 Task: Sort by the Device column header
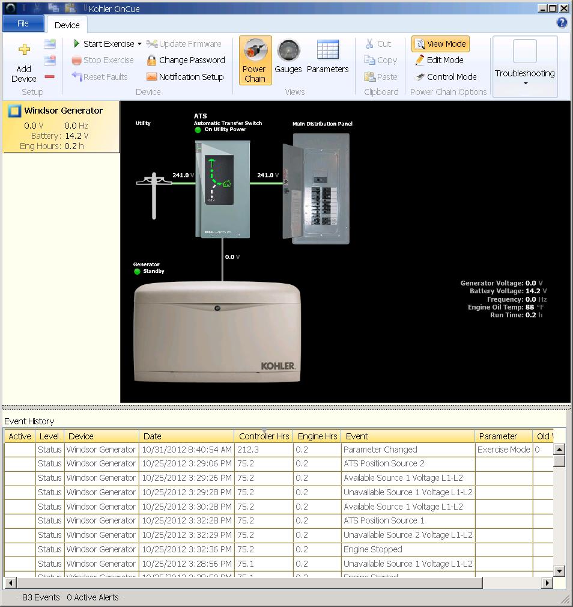[x=102, y=436]
